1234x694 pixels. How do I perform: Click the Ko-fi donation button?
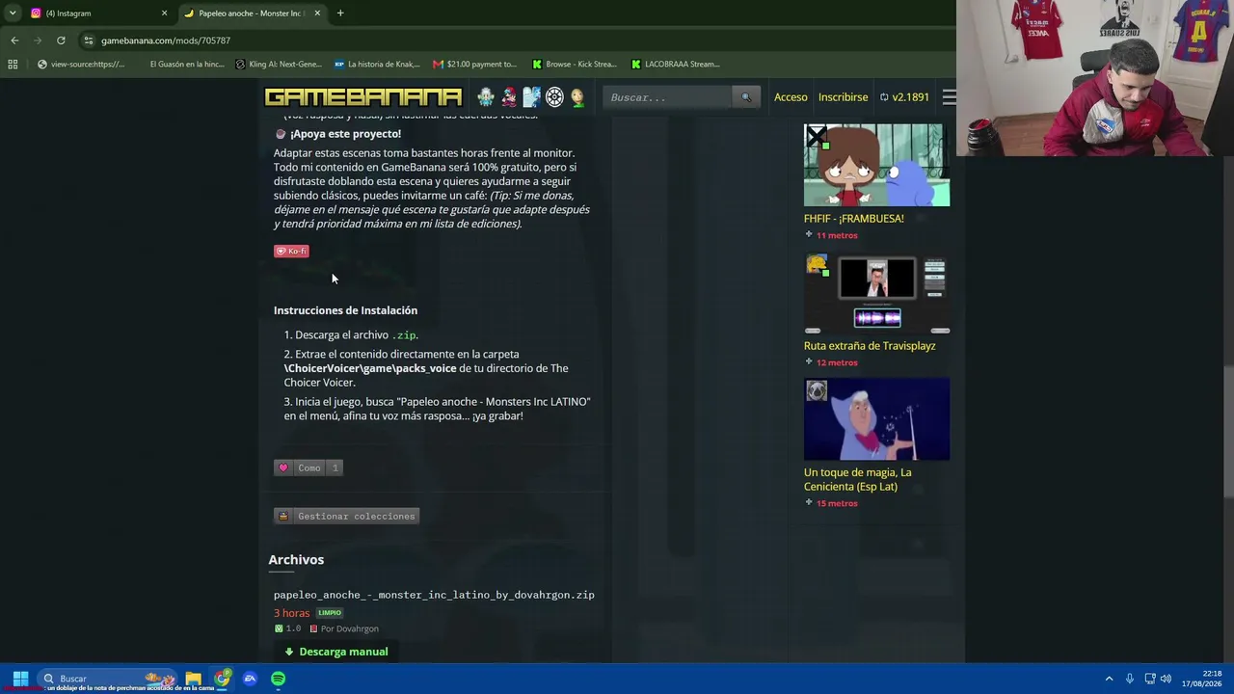click(291, 252)
